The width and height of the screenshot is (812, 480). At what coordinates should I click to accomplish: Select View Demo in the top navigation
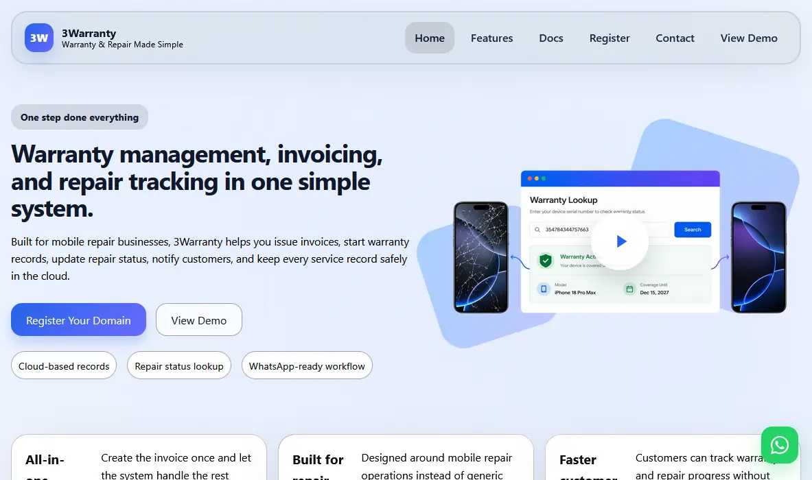click(749, 38)
